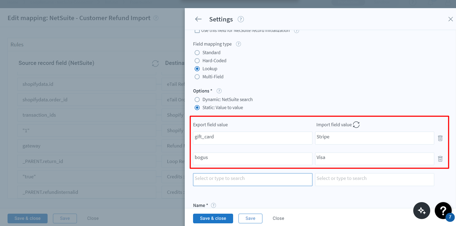This screenshot has width=456, height=226.
Task: Click Save in Settings panel
Action: point(250,218)
